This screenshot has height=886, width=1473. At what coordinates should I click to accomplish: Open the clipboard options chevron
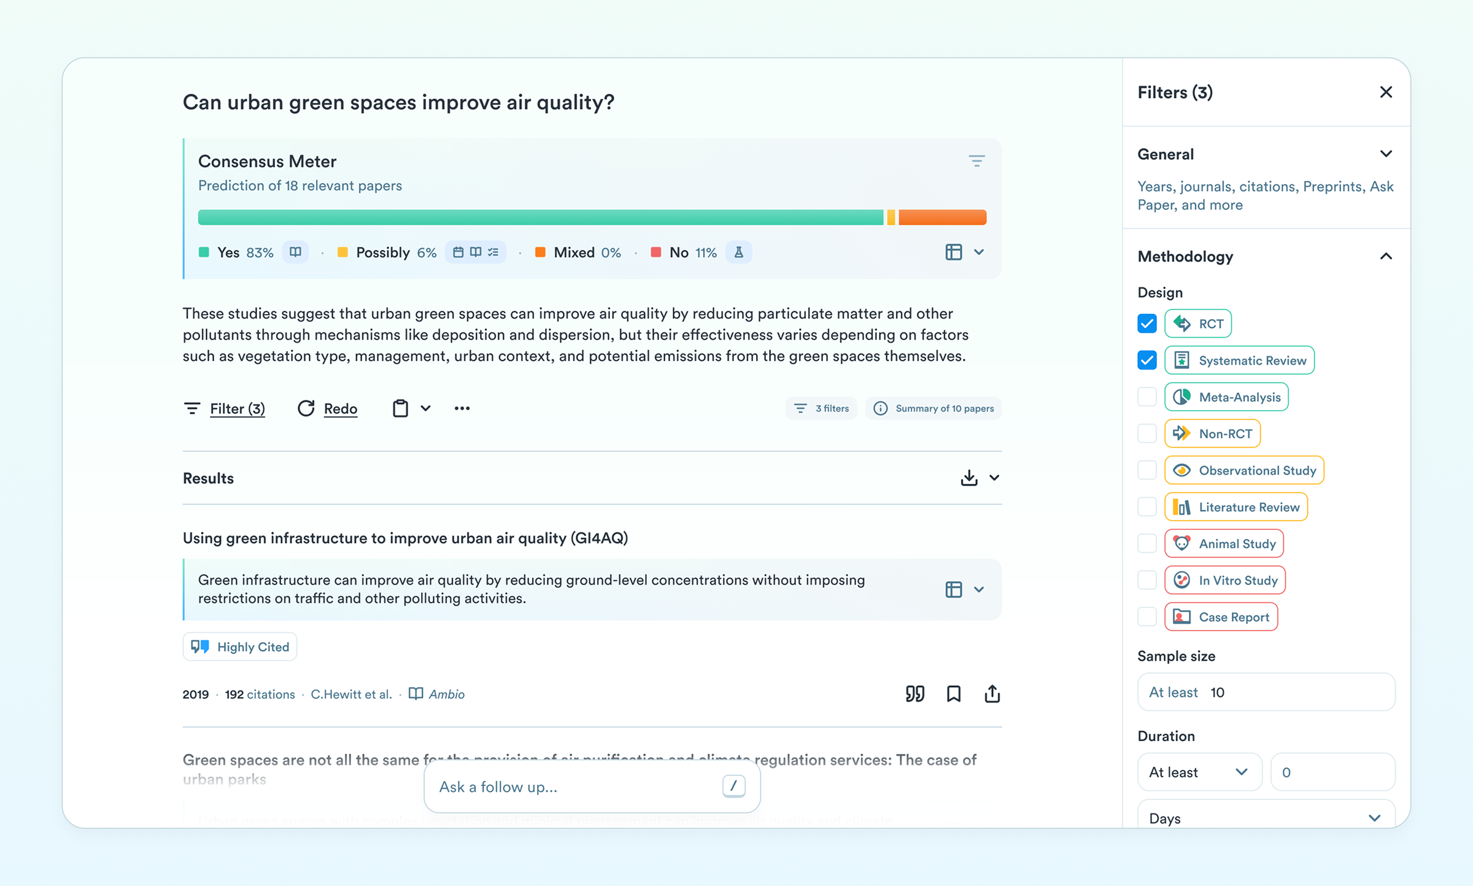[425, 408]
